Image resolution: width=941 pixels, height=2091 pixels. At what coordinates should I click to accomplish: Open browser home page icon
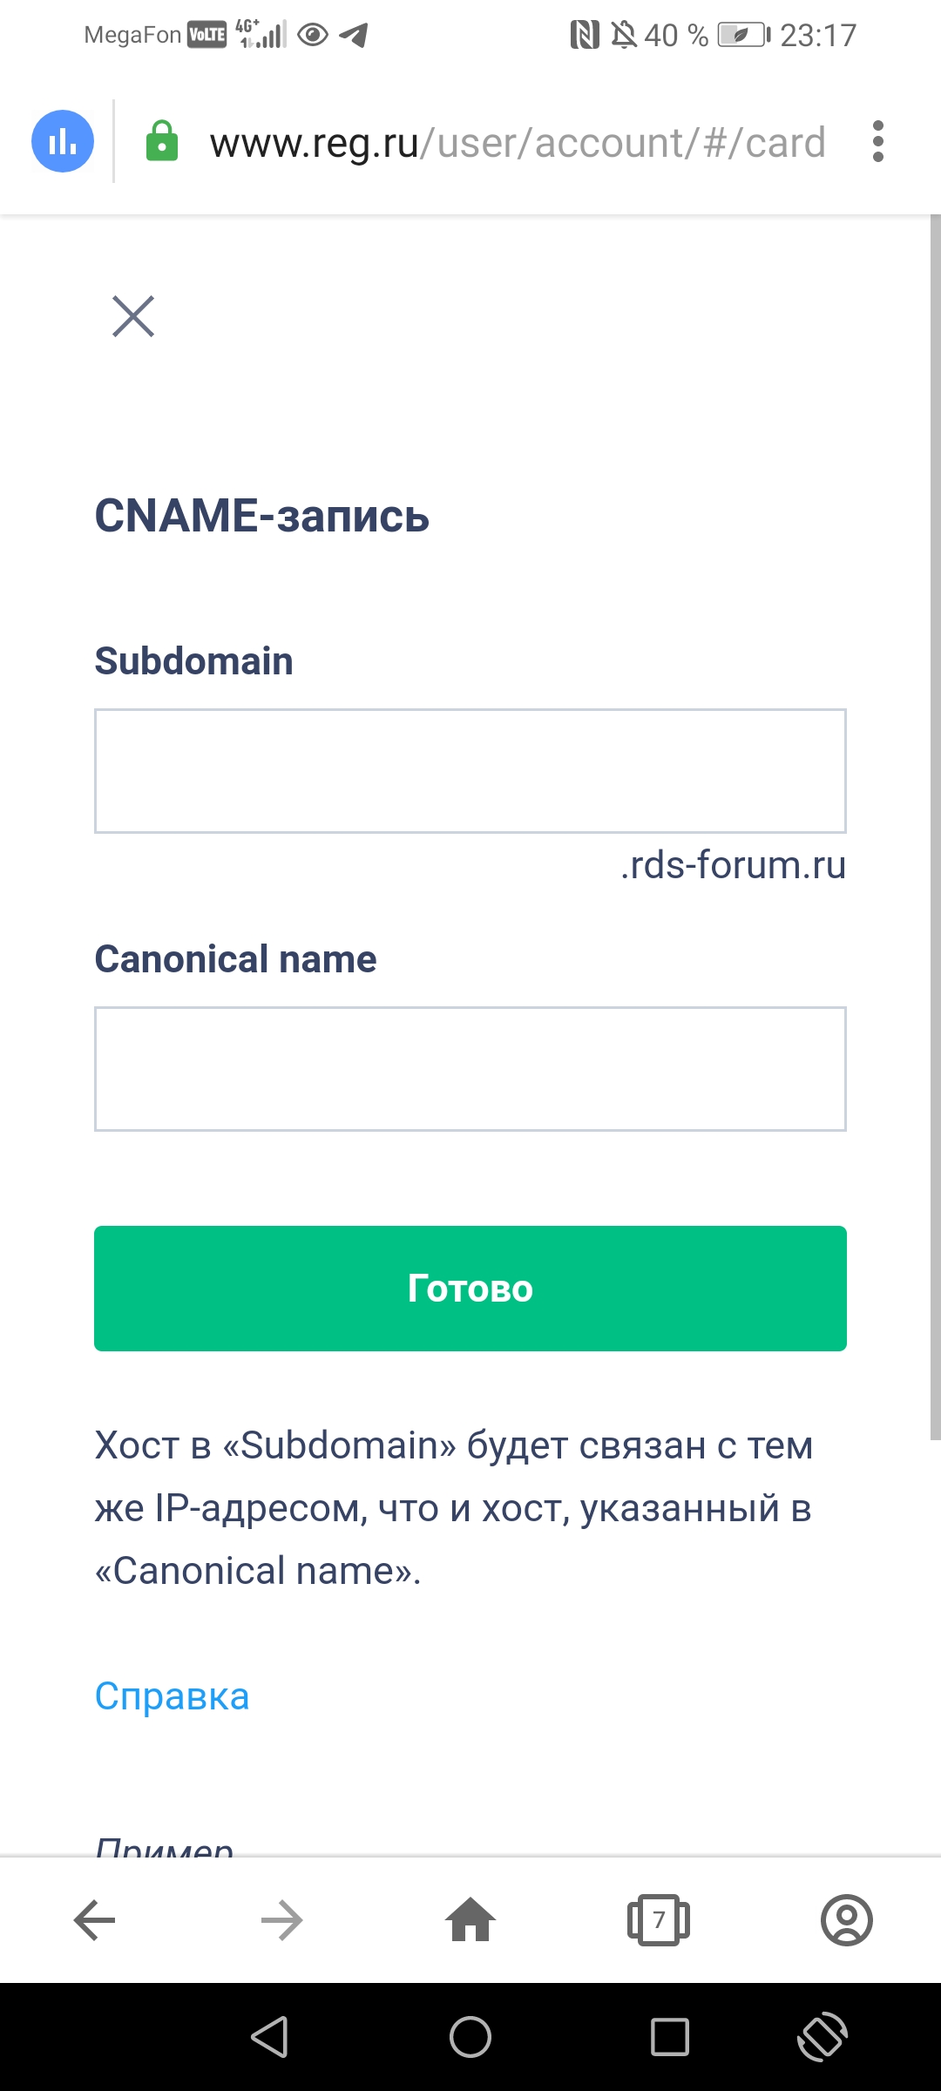coord(470,1919)
